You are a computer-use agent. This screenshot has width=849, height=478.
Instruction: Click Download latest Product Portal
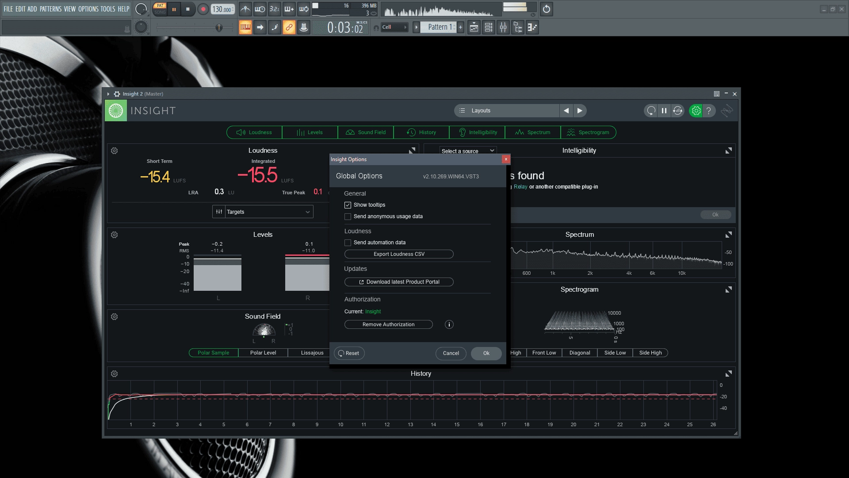point(399,282)
